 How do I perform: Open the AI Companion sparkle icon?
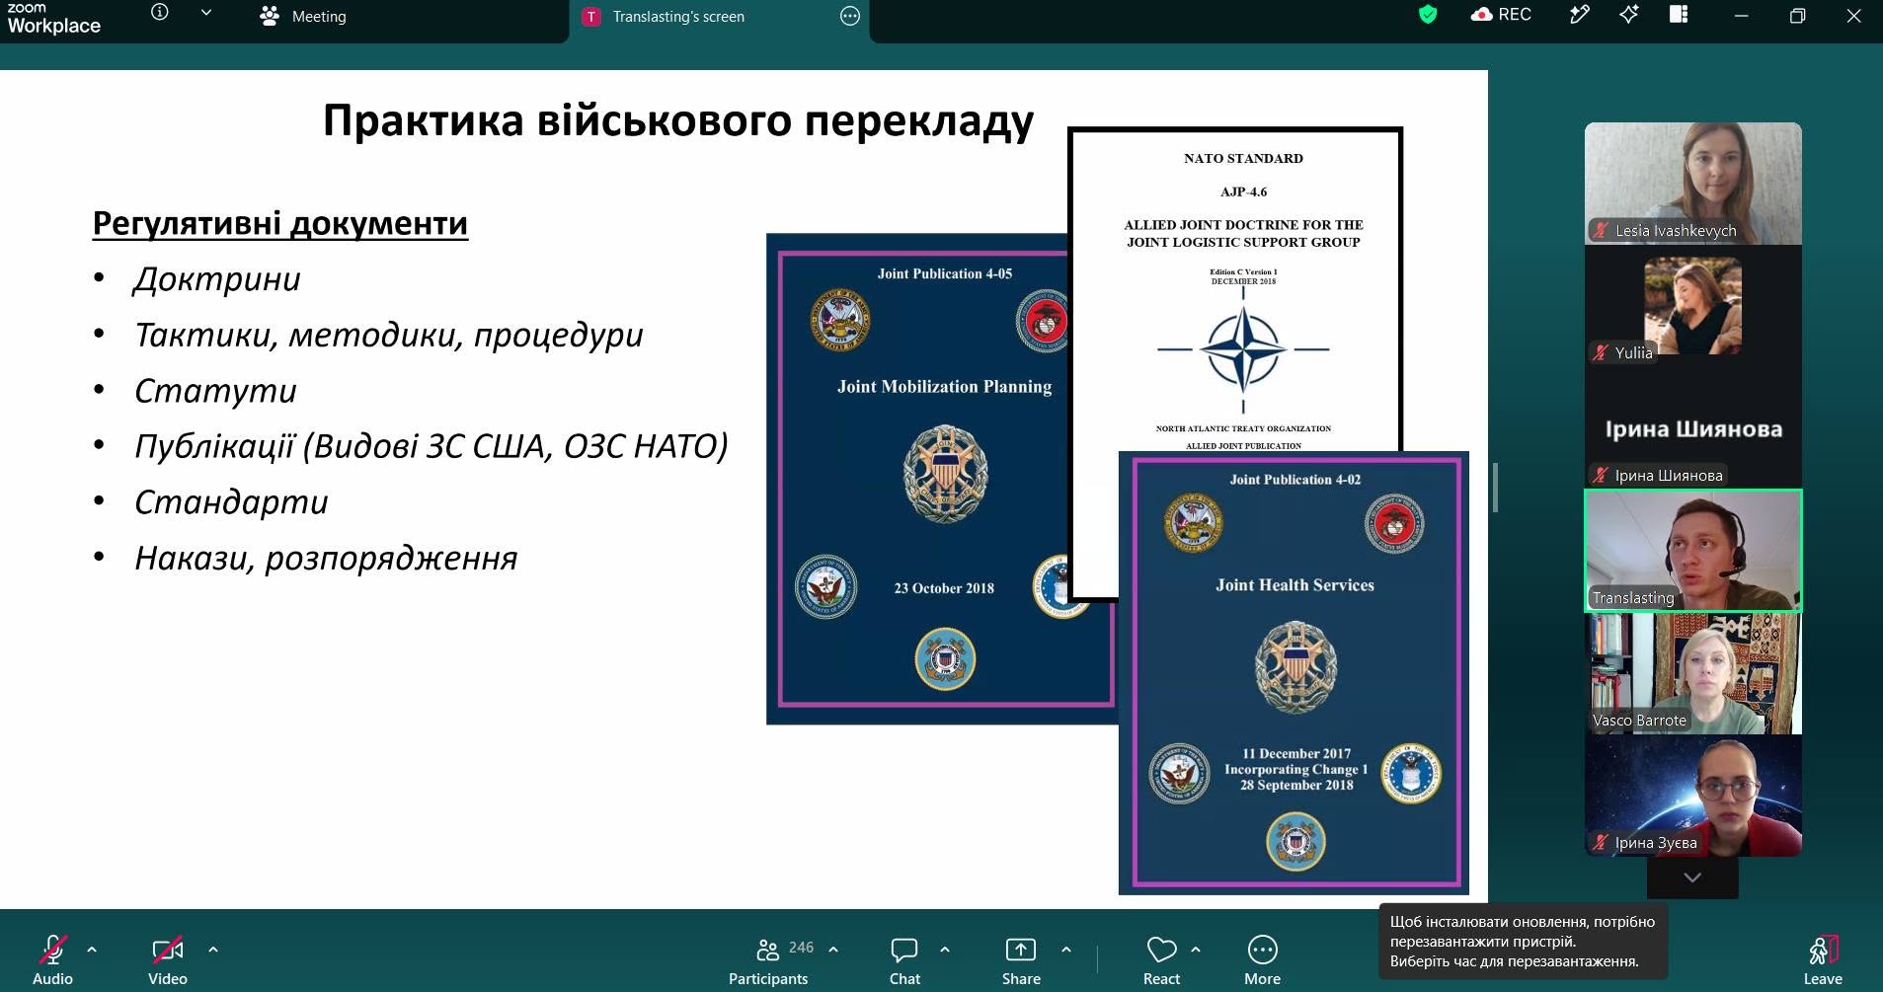[x=1629, y=14]
